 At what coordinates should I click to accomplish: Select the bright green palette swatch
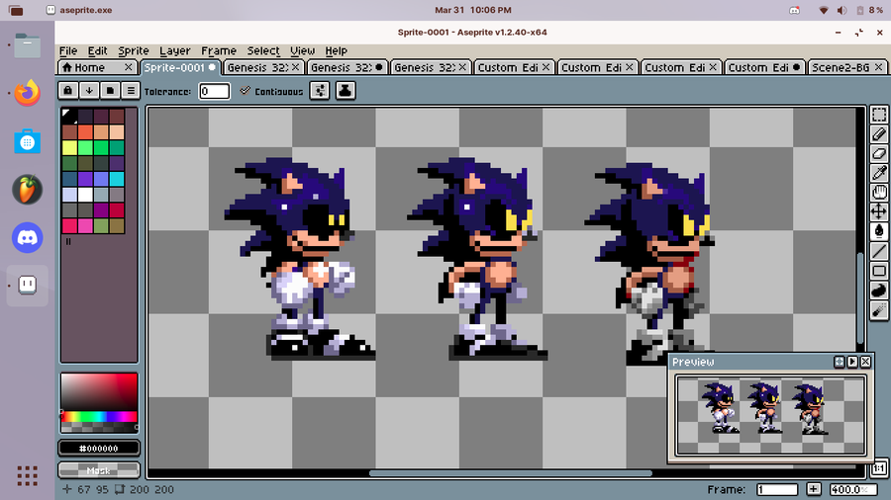tap(85, 148)
